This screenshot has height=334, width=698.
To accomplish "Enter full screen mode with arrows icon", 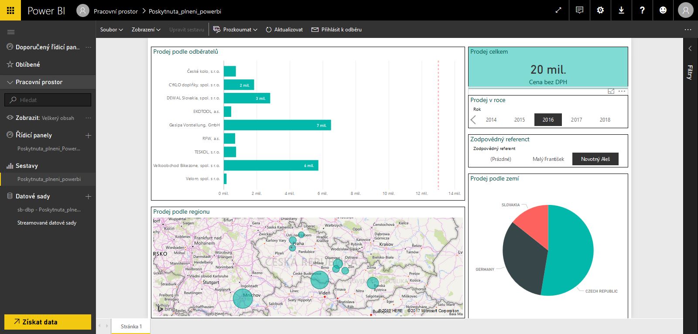I will [x=558, y=10].
